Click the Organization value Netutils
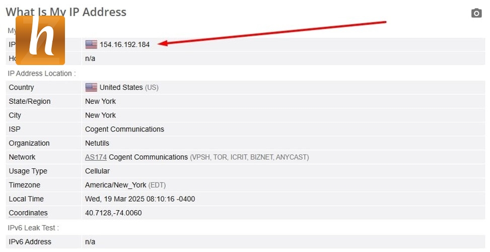This screenshot has width=490, height=252. [97, 143]
